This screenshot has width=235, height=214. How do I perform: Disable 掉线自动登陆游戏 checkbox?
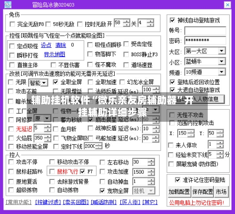[x=172, y=20]
